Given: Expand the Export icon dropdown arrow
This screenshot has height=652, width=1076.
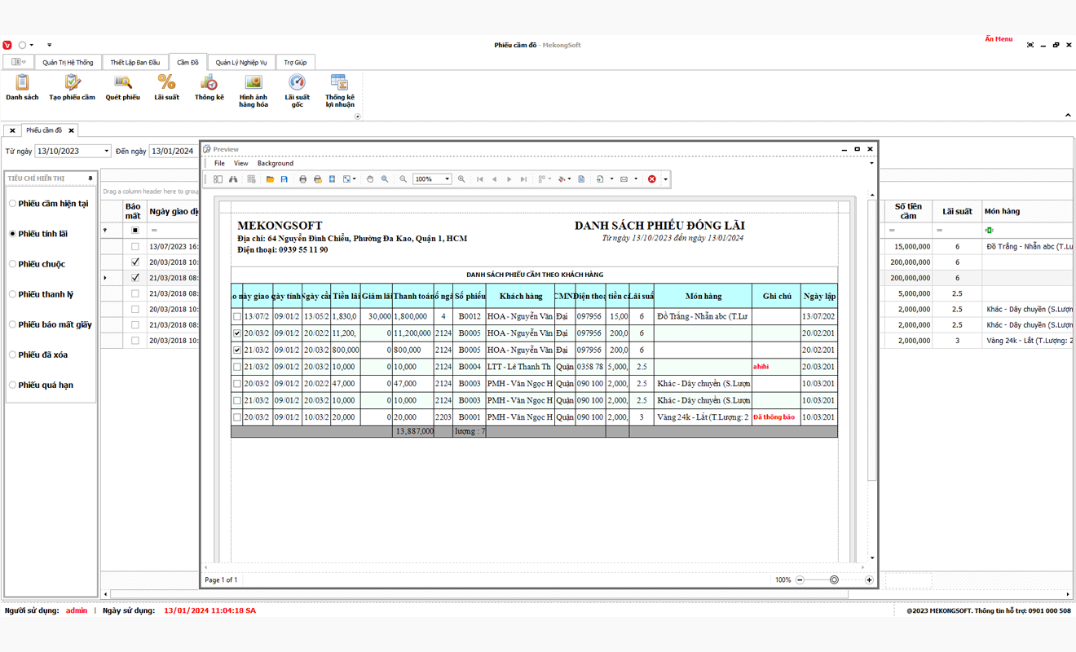Looking at the screenshot, I should tap(611, 179).
